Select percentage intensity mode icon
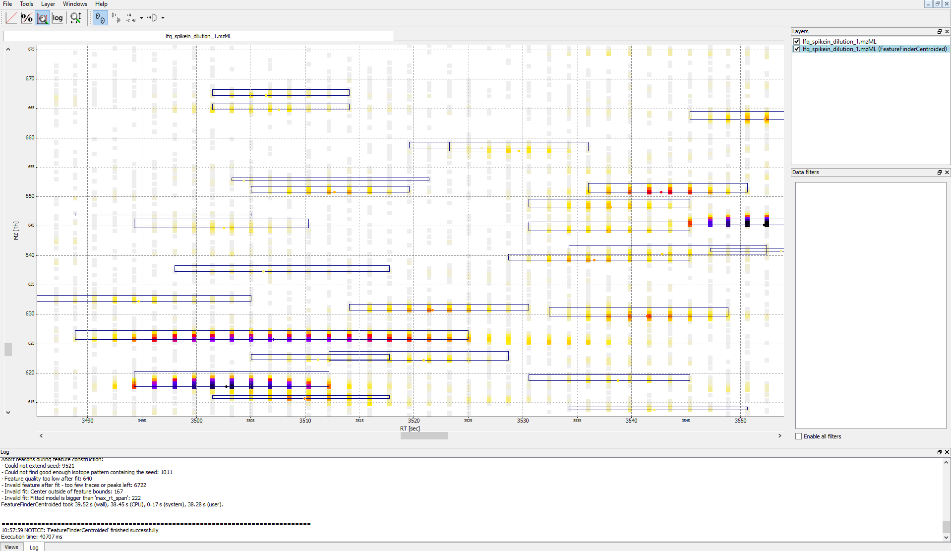 27,18
